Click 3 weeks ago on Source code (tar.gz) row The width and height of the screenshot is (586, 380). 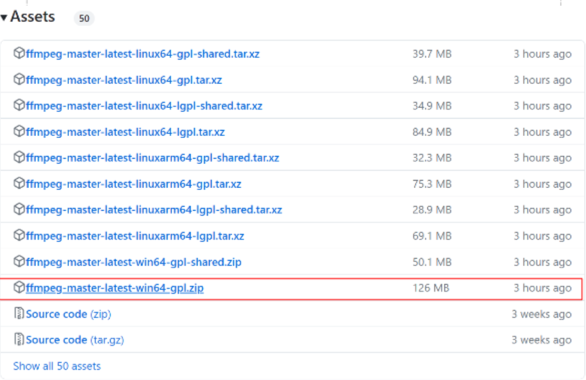click(541, 340)
